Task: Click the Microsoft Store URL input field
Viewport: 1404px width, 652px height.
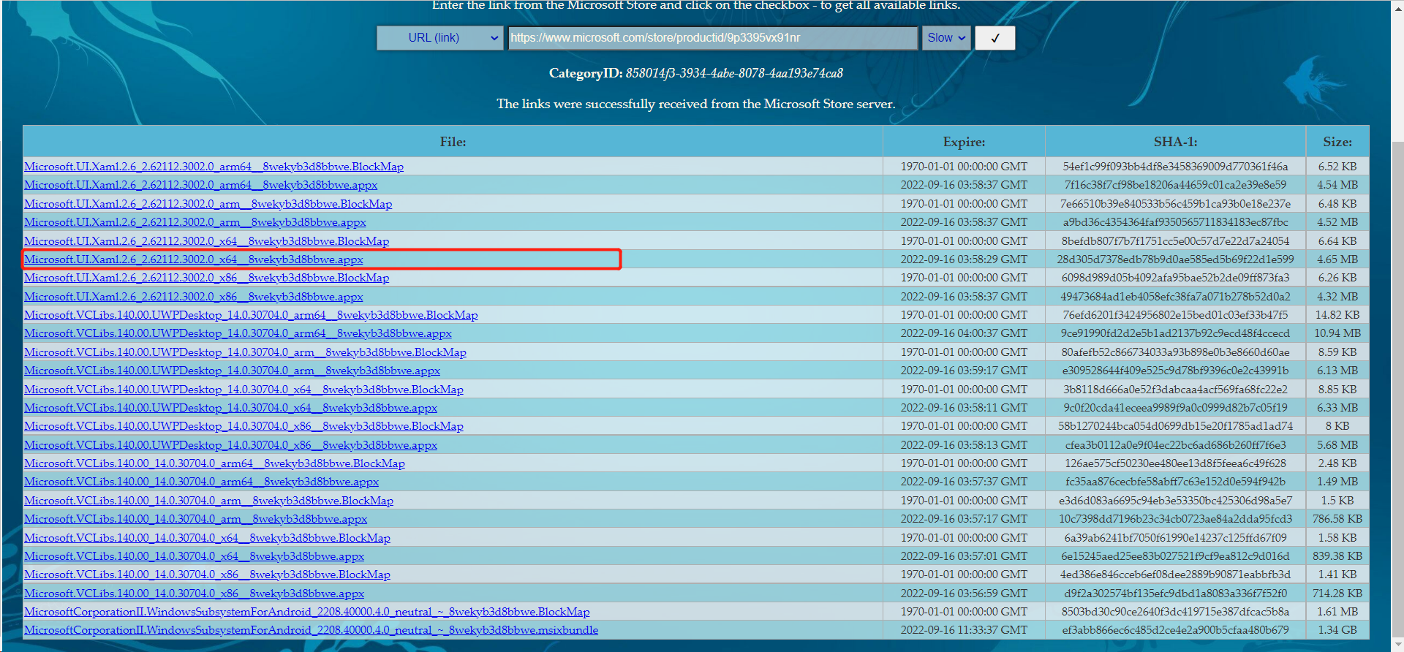Action: (713, 38)
